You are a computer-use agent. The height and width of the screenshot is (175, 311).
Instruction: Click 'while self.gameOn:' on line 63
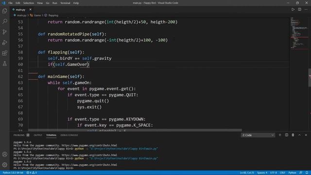point(69,83)
